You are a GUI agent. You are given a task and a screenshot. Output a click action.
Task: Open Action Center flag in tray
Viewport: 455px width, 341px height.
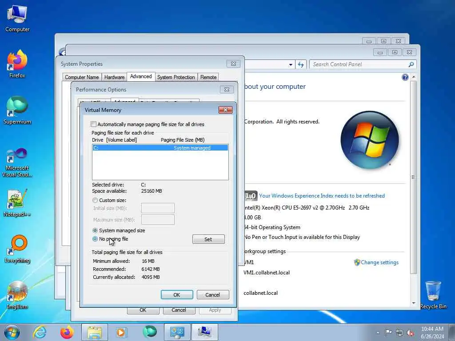388,333
